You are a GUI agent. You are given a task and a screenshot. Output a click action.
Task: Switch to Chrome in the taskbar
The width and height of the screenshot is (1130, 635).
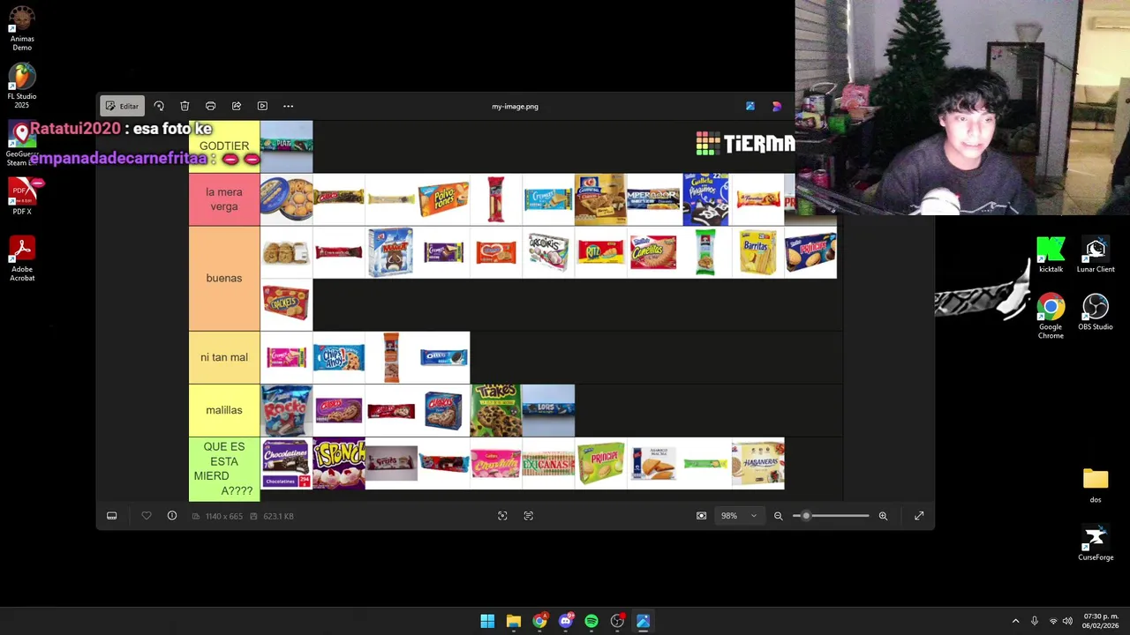point(539,621)
